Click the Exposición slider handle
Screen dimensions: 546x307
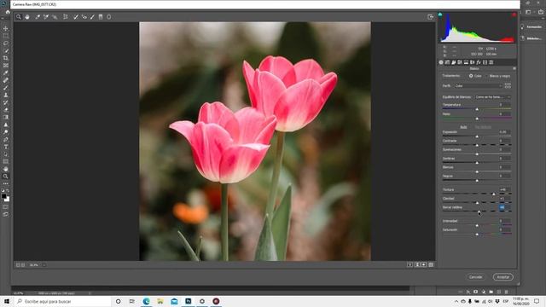coord(477,136)
